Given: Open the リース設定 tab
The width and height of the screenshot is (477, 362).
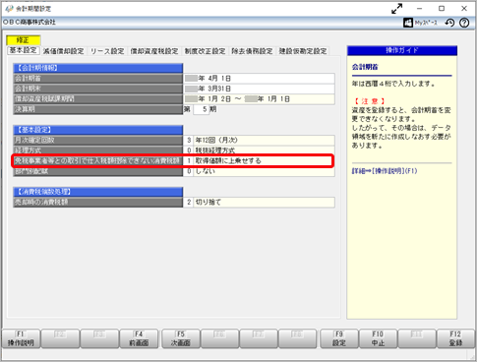Looking at the screenshot, I should (107, 51).
